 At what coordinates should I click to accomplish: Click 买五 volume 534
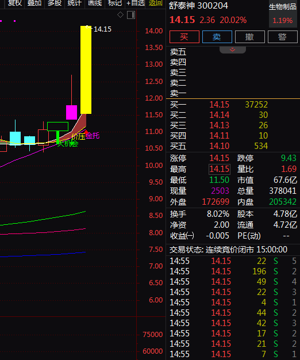[261, 146]
